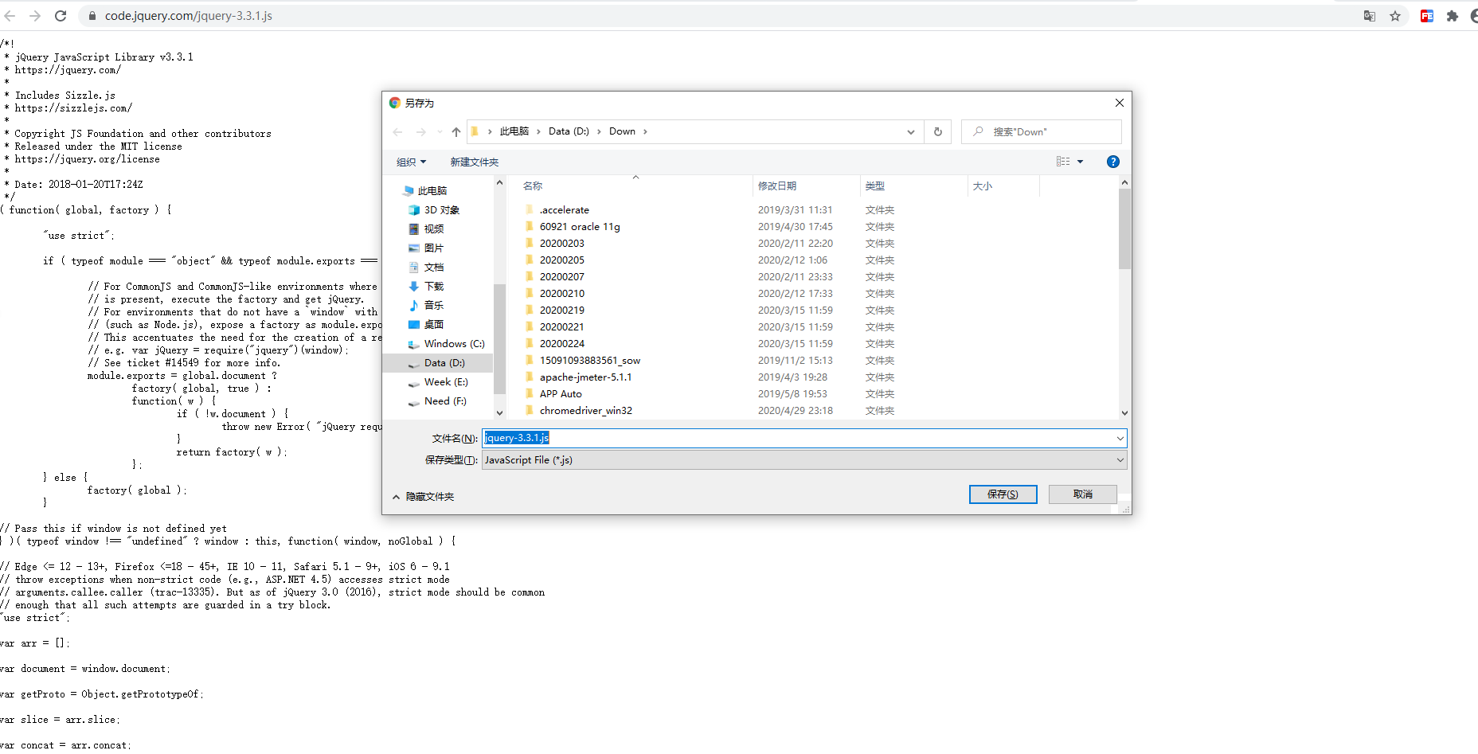Open the 保存类型 file type combo box
Viewport: 1478px width, 754px height.
804,460
